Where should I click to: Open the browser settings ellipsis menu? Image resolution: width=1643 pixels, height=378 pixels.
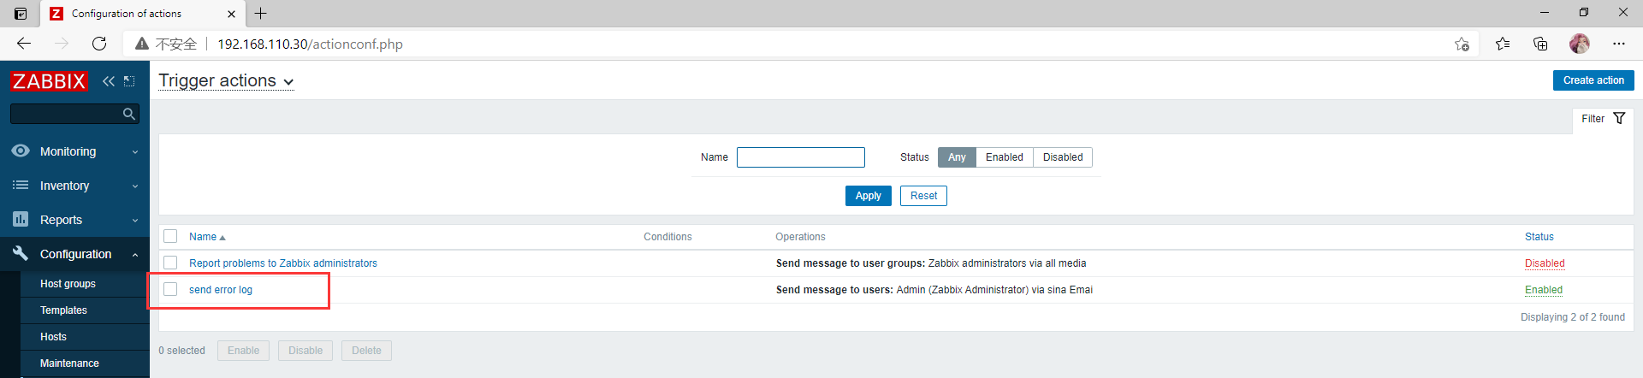pyautogui.click(x=1619, y=44)
